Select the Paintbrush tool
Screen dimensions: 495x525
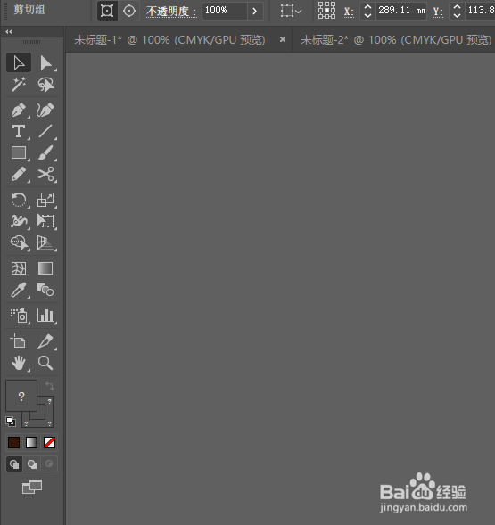coord(45,152)
